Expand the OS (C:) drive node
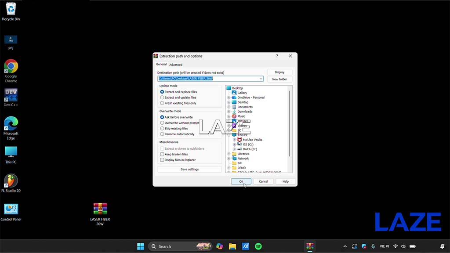This screenshot has height=253, width=450. (234, 145)
